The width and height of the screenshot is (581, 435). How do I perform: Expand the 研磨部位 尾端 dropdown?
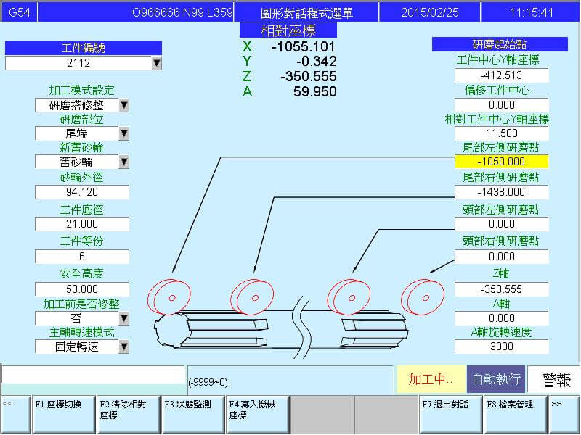coord(123,134)
